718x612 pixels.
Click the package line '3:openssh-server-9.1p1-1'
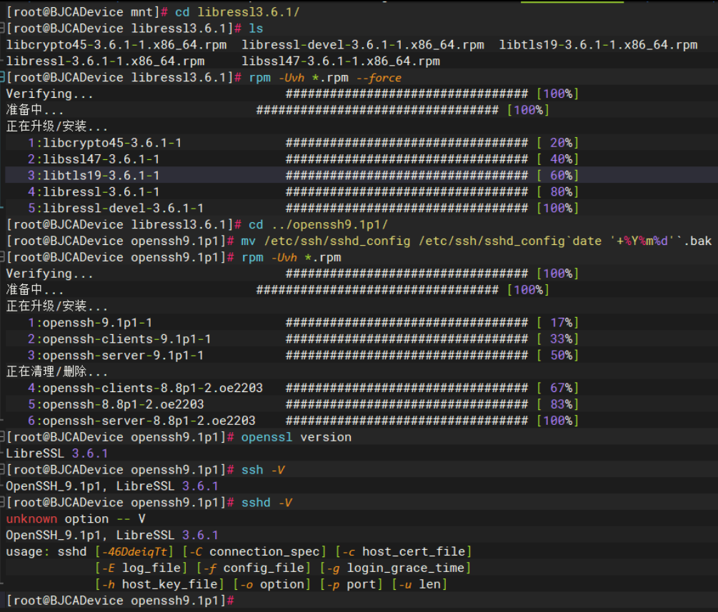(116, 355)
